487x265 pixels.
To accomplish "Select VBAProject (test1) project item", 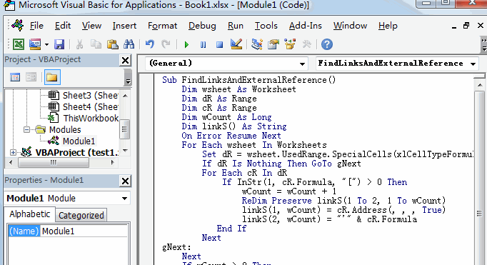I will tap(76, 153).
